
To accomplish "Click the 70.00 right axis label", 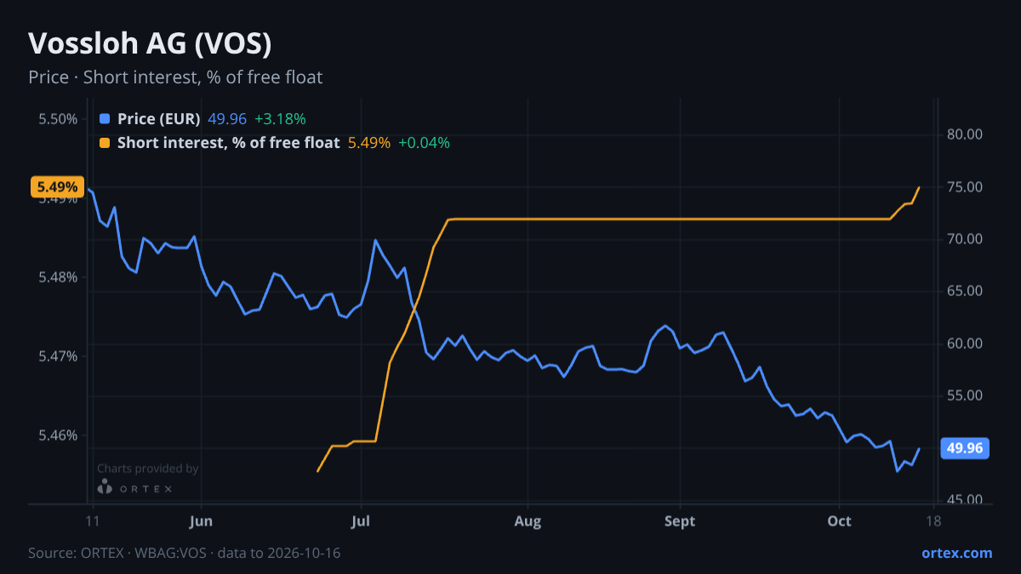I will (x=964, y=239).
